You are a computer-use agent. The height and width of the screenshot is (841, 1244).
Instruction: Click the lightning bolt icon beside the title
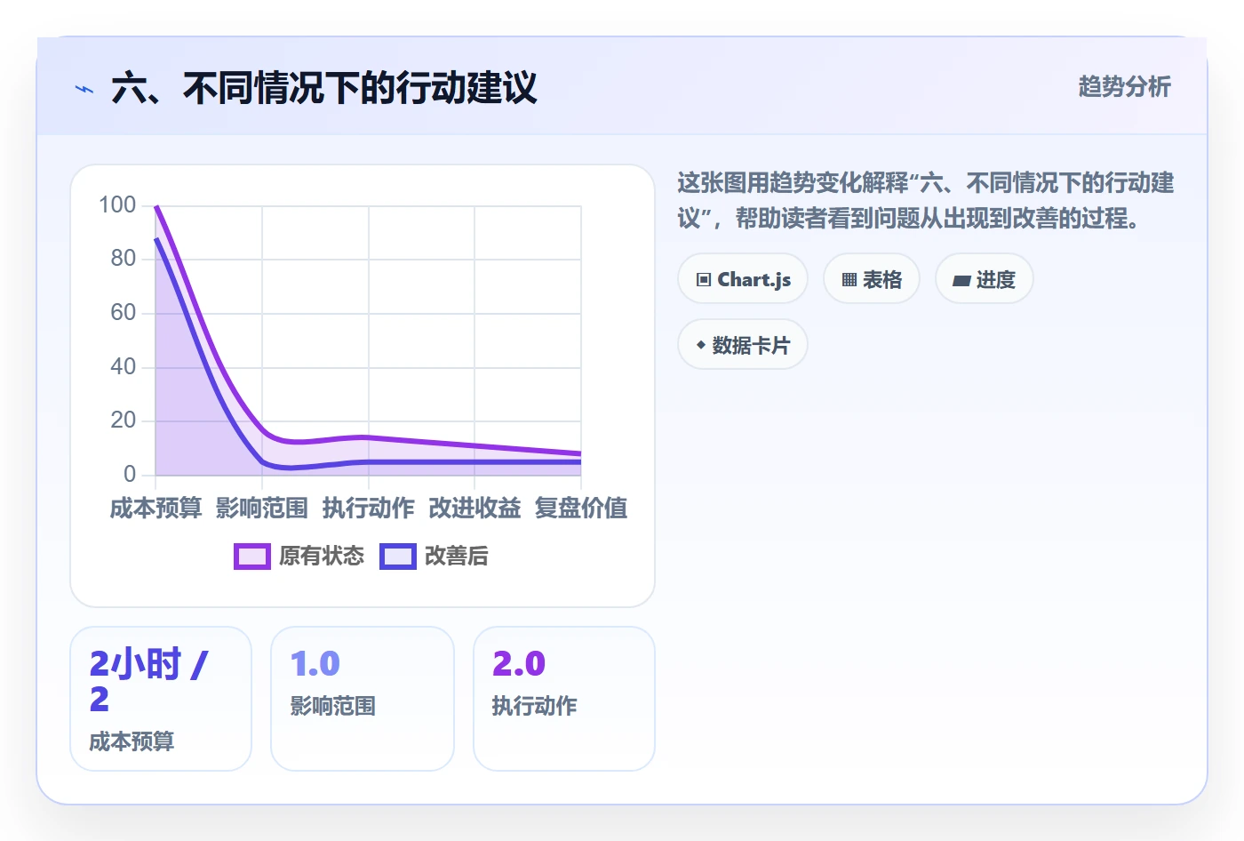[x=84, y=89]
